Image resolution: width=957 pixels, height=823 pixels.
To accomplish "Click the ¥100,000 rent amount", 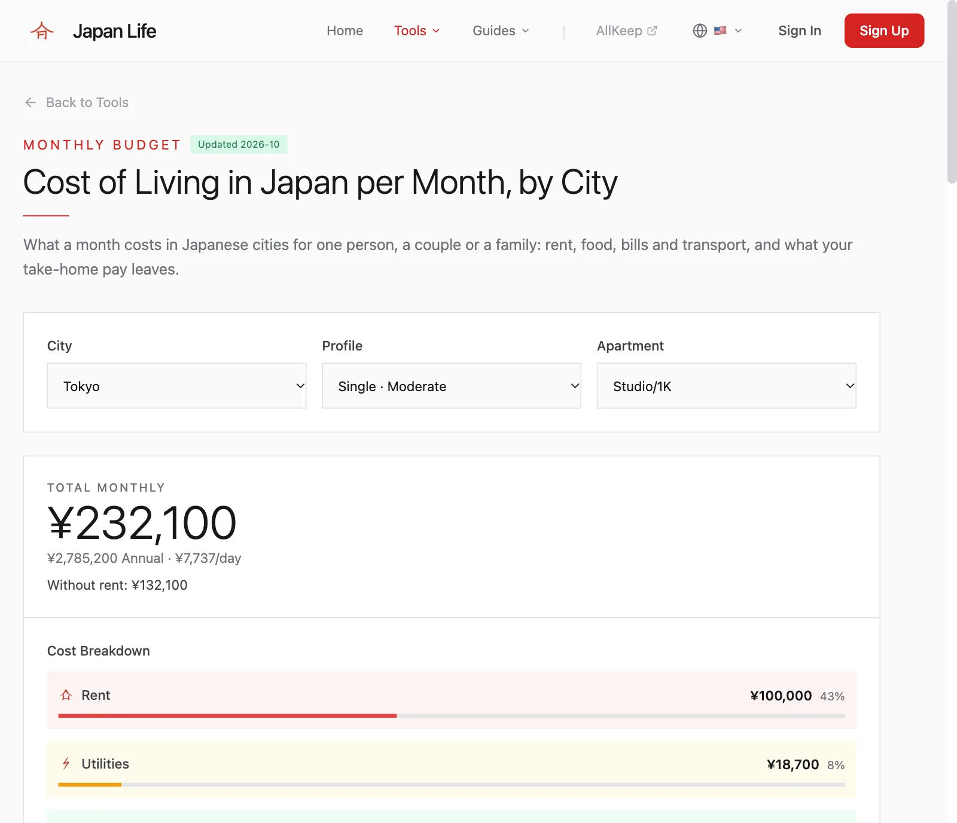I will click(781, 696).
